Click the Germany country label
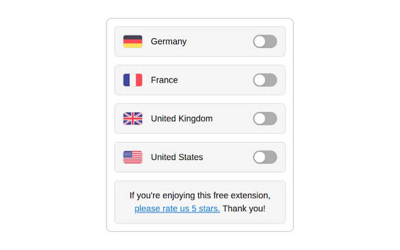400x250 pixels. click(x=169, y=42)
